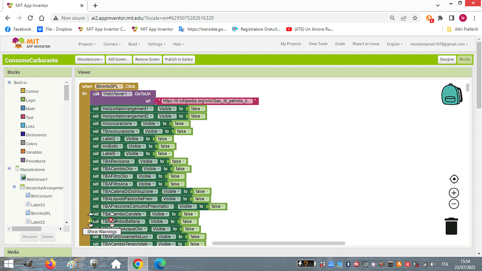Click the center workspace target icon
The height and width of the screenshot is (271, 482).
(454, 179)
